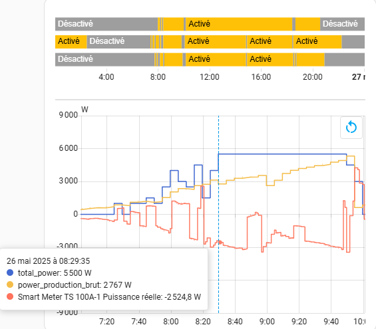This screenshot has height=329, width=376.
Task: Click the first row's leftmost Désactivé segment
Action: tap(106, 24)
